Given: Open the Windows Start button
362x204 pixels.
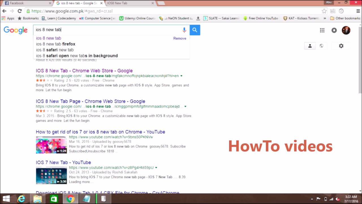Looking at the screenshot, I should coord(6,199).
